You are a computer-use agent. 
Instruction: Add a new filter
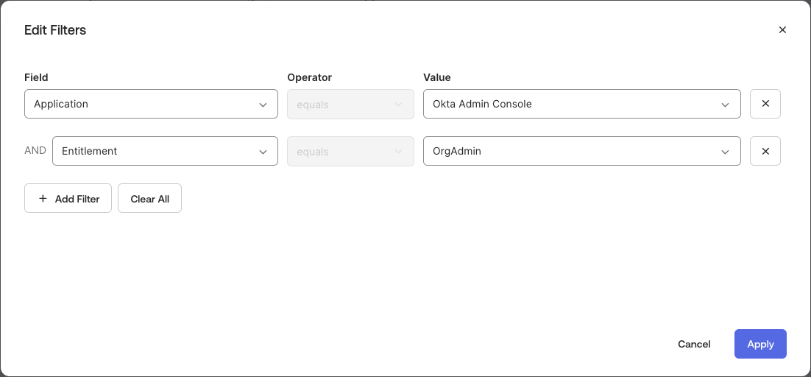(x=68, y=198)
